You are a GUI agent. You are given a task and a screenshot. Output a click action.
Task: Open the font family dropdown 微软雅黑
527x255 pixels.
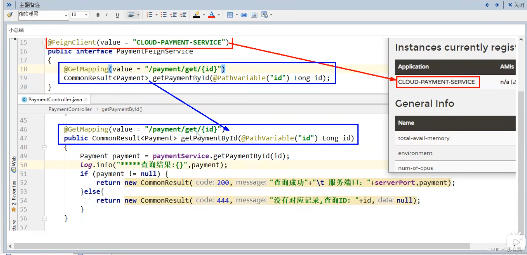[x=43, y=15]
